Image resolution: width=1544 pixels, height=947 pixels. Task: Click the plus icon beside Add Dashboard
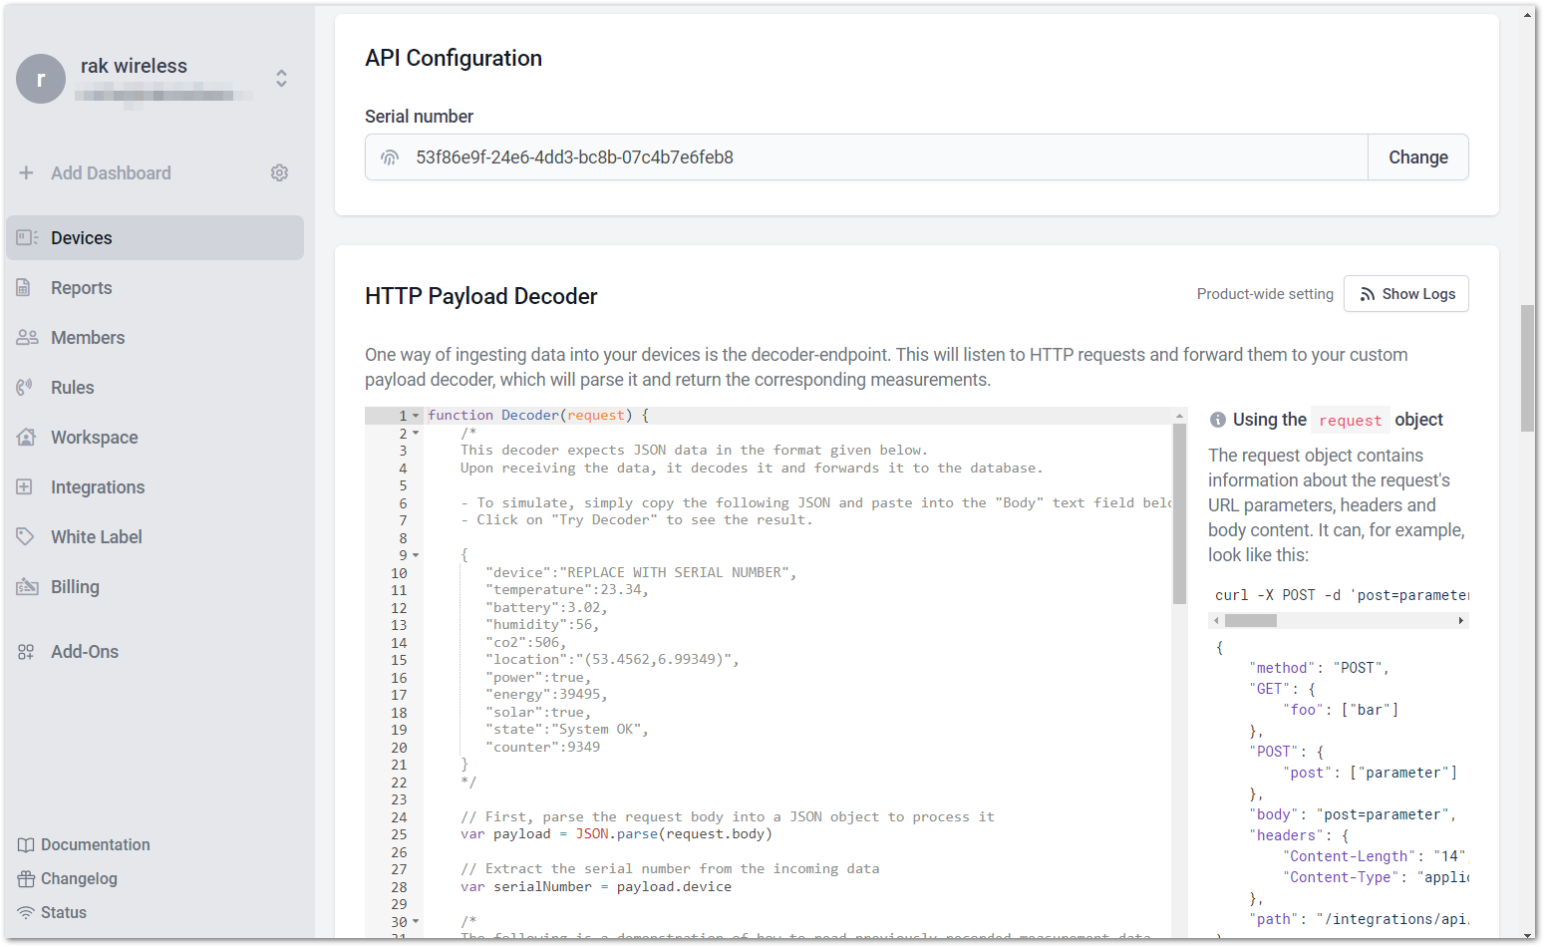(x=26, y=172)
